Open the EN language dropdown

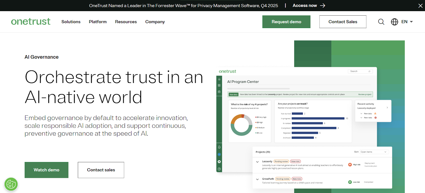point(407,22)
